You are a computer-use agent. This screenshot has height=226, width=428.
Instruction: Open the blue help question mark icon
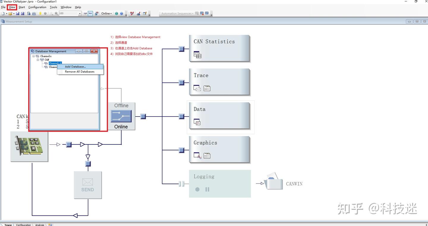(122, 13)
